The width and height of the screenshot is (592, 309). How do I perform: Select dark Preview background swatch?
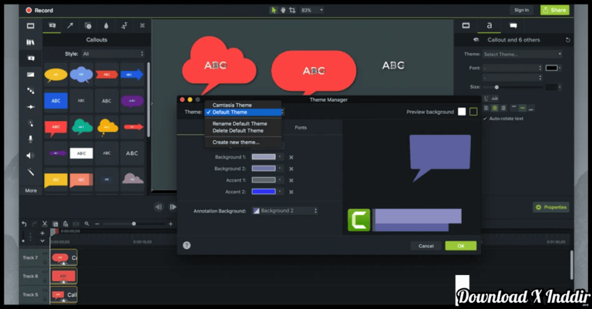coord(473,111)
